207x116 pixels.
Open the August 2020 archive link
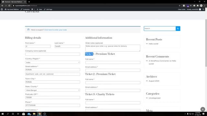tap(154, 81)
